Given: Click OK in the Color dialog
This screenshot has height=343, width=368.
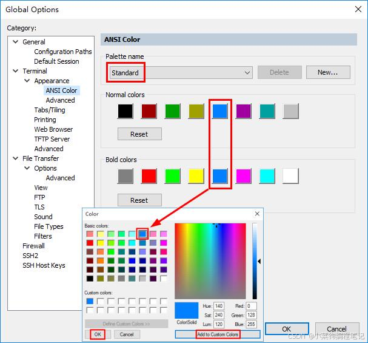Looking at the screenshot, I should 98,335.
